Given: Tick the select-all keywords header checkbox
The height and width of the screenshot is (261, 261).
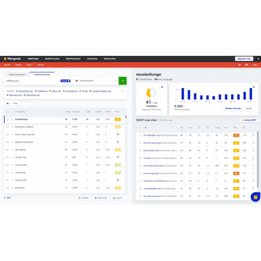Looking at the screenshot, I should pos(7,112).
